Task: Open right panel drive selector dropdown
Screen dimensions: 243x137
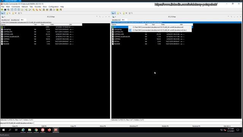Action: pyautogui.click(x=114, y=17)
